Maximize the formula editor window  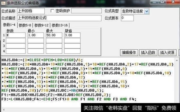(162, 2)
